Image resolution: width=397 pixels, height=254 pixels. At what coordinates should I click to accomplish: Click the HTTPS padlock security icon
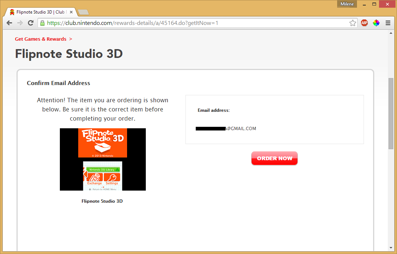coord(42,23)
